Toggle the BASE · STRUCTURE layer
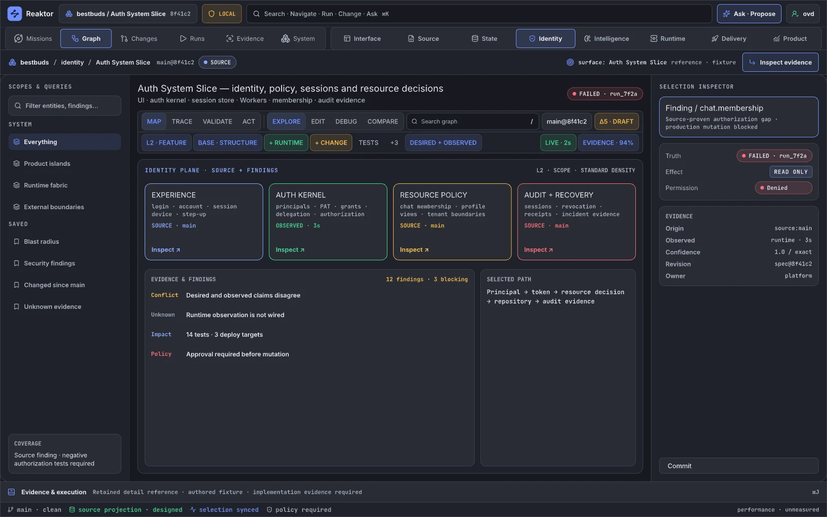The image size is (827, 517). [x=227, y=143]
